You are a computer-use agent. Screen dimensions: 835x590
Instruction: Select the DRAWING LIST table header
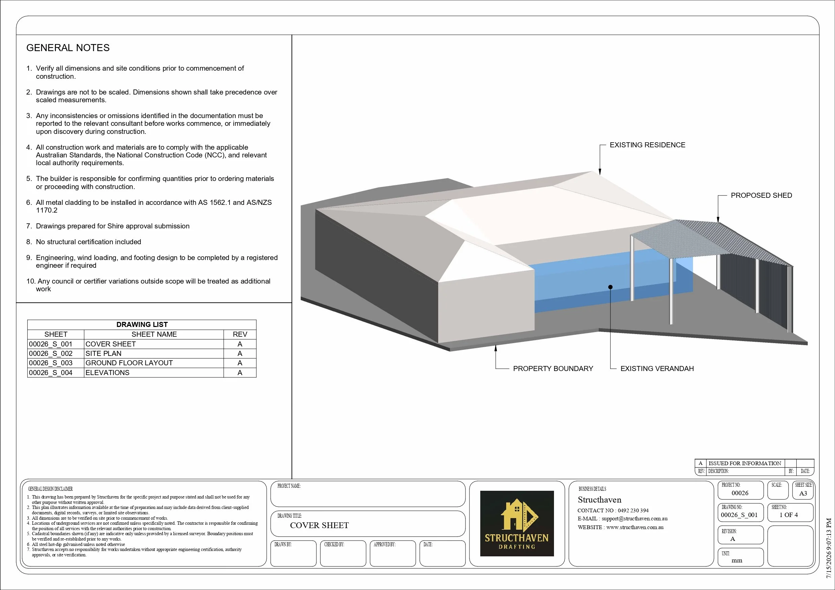tap(142, 325)
